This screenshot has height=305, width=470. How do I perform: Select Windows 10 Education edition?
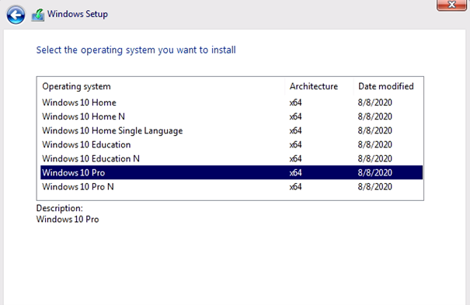tap(232, 144)
